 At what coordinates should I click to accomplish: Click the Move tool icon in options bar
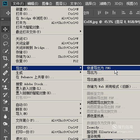coord(8,13)
